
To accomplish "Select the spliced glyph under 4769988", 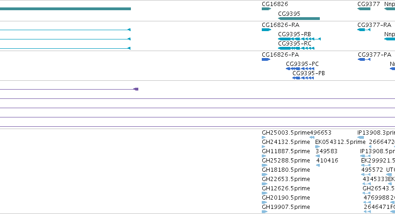I will pyautogui.click(x=367, y=203).
